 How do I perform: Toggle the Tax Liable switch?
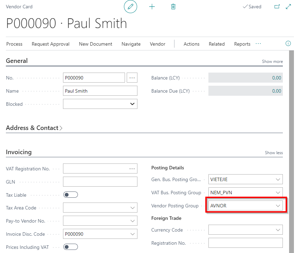71,195
